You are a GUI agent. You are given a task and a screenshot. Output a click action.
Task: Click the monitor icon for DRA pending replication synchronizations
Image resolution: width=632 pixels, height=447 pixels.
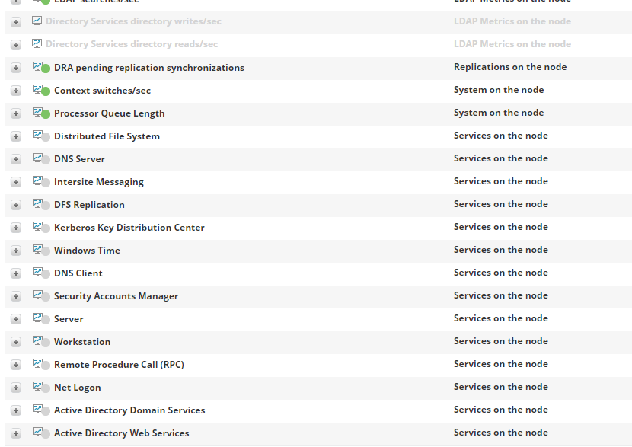point(41,67)
